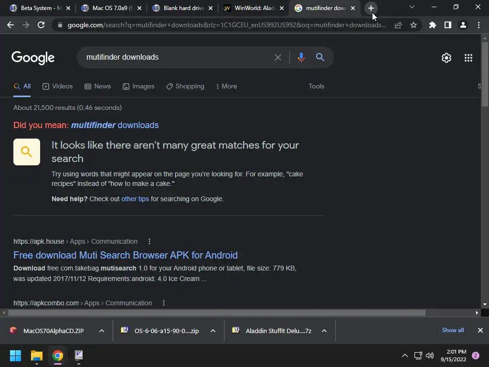Select the News results tab
Screen dimensions: 489x367
click(97, 86)
